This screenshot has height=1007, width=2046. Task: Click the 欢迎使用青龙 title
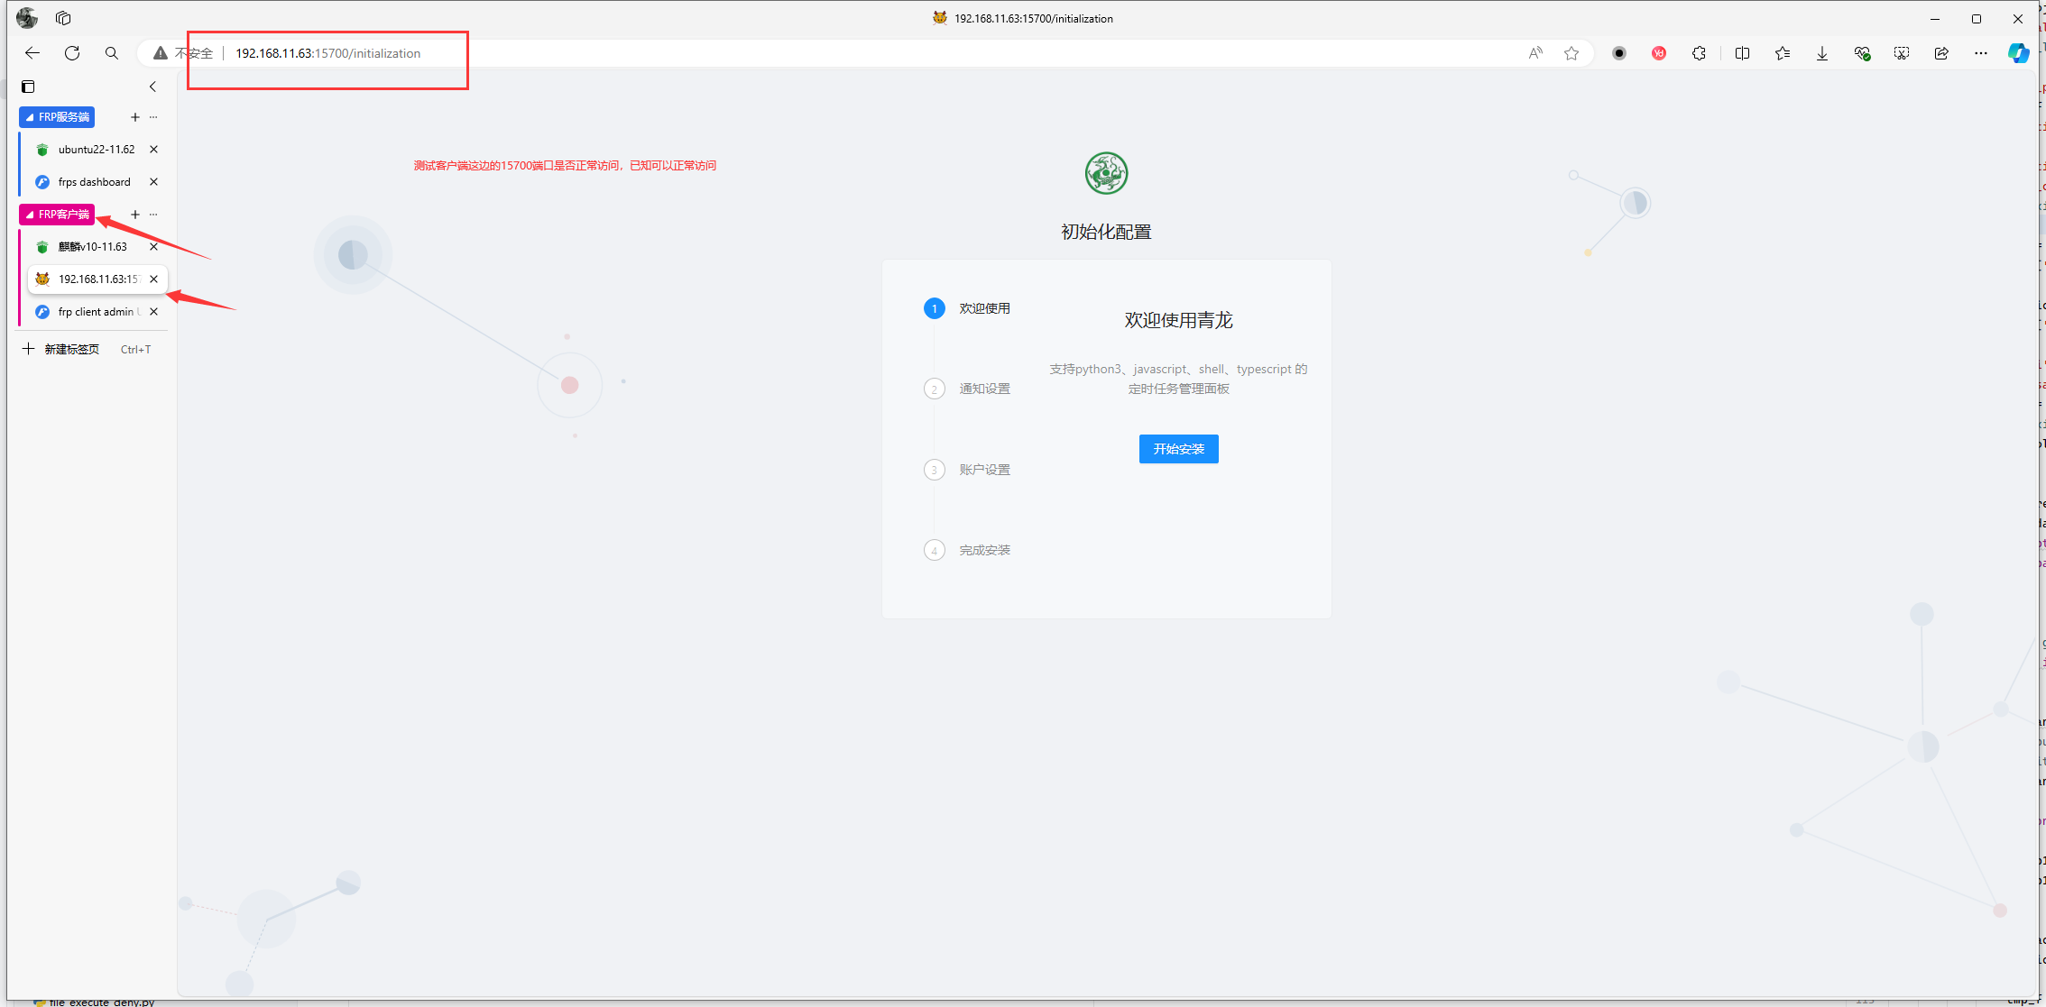tap(1178, 320)
